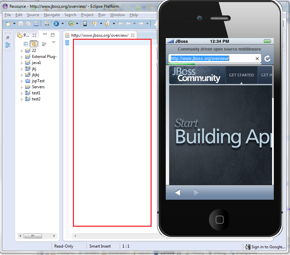Click the restore view icon in left trim
This screenshot has height=255, width=290.
(x=8, y=38)
